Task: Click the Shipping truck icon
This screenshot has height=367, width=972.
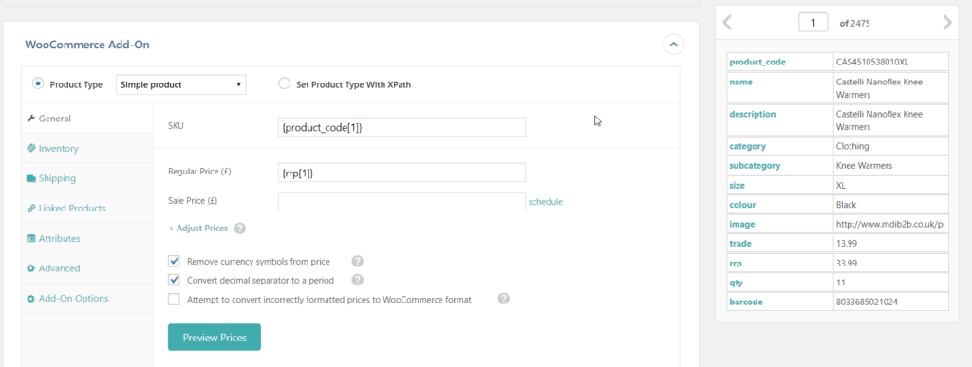Action: [30, 178]
